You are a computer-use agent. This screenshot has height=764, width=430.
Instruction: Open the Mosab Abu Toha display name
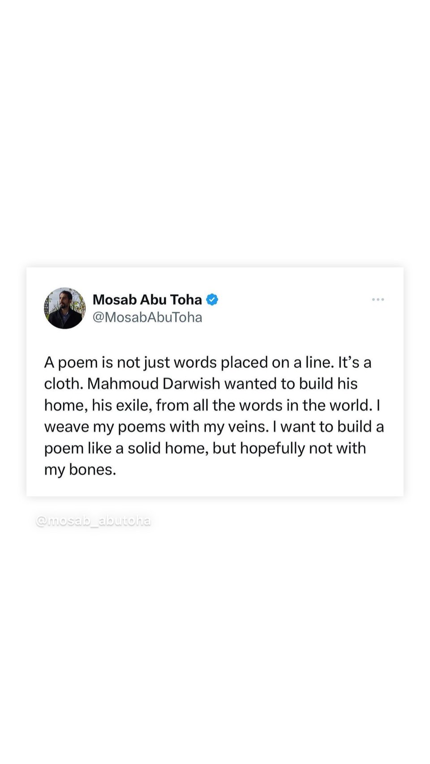tap(147, 300)
